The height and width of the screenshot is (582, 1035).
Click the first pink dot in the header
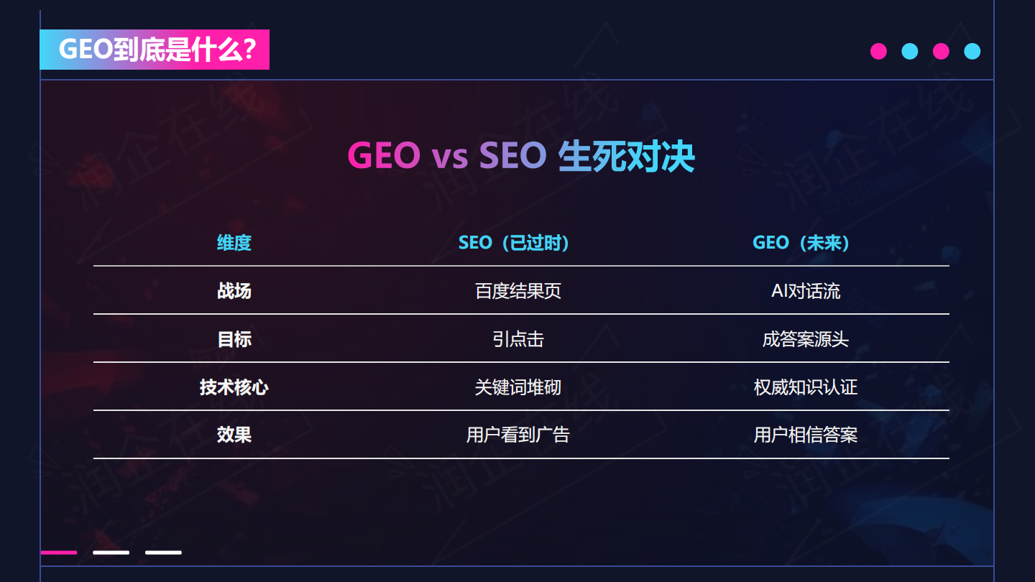878,51
